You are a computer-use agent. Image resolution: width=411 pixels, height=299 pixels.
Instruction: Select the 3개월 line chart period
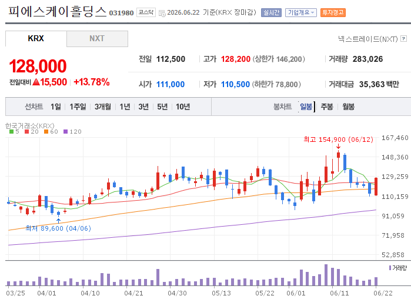click(x=102, y=107)
